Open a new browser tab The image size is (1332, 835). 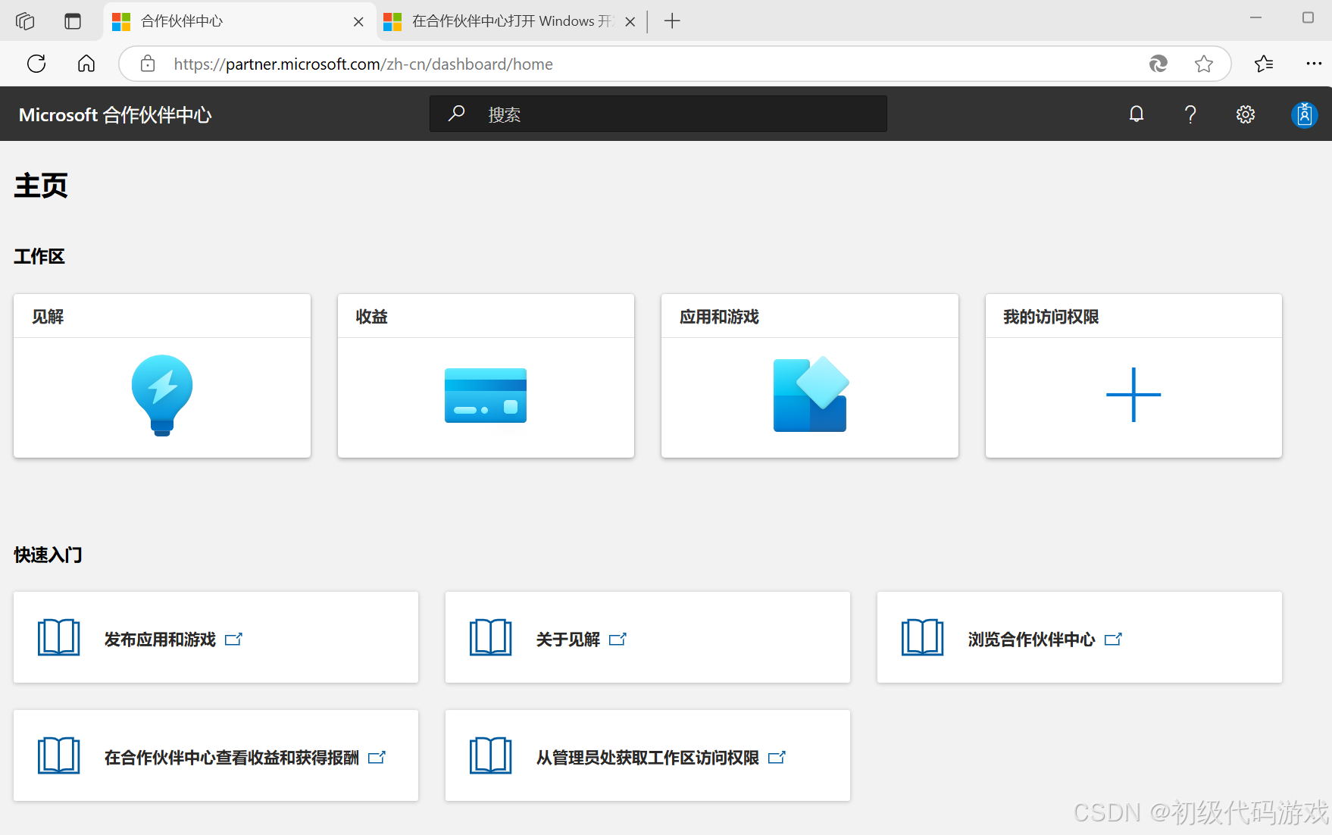[672, 21]
